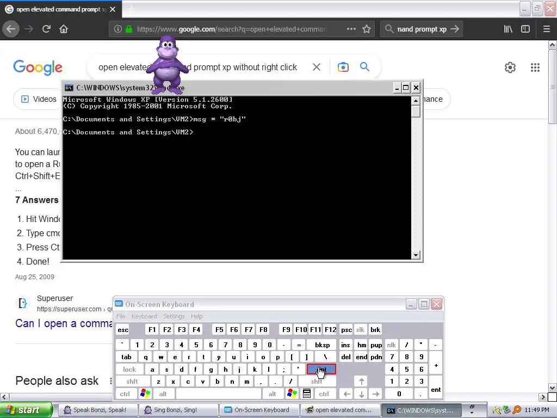
Task: Toggle caps lock key on On-Screen Keyboard
Action: 129,370
